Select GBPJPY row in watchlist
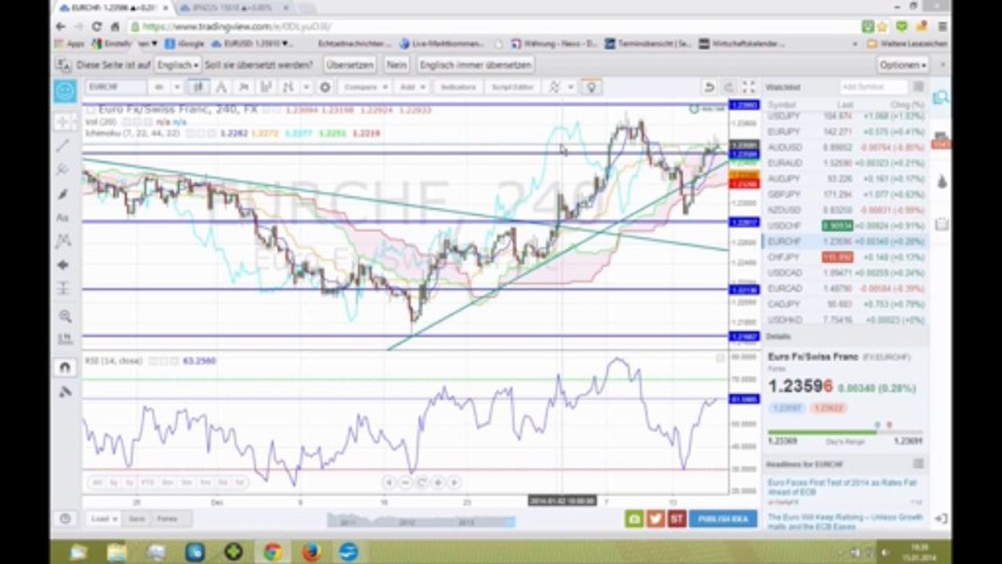 coord(845,194)
